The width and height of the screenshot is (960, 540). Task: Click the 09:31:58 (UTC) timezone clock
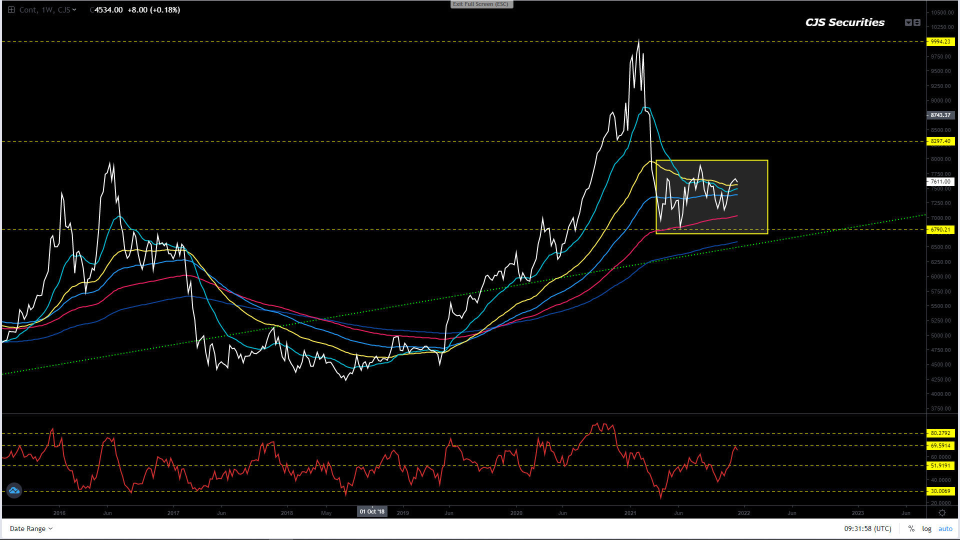(867, 528)
